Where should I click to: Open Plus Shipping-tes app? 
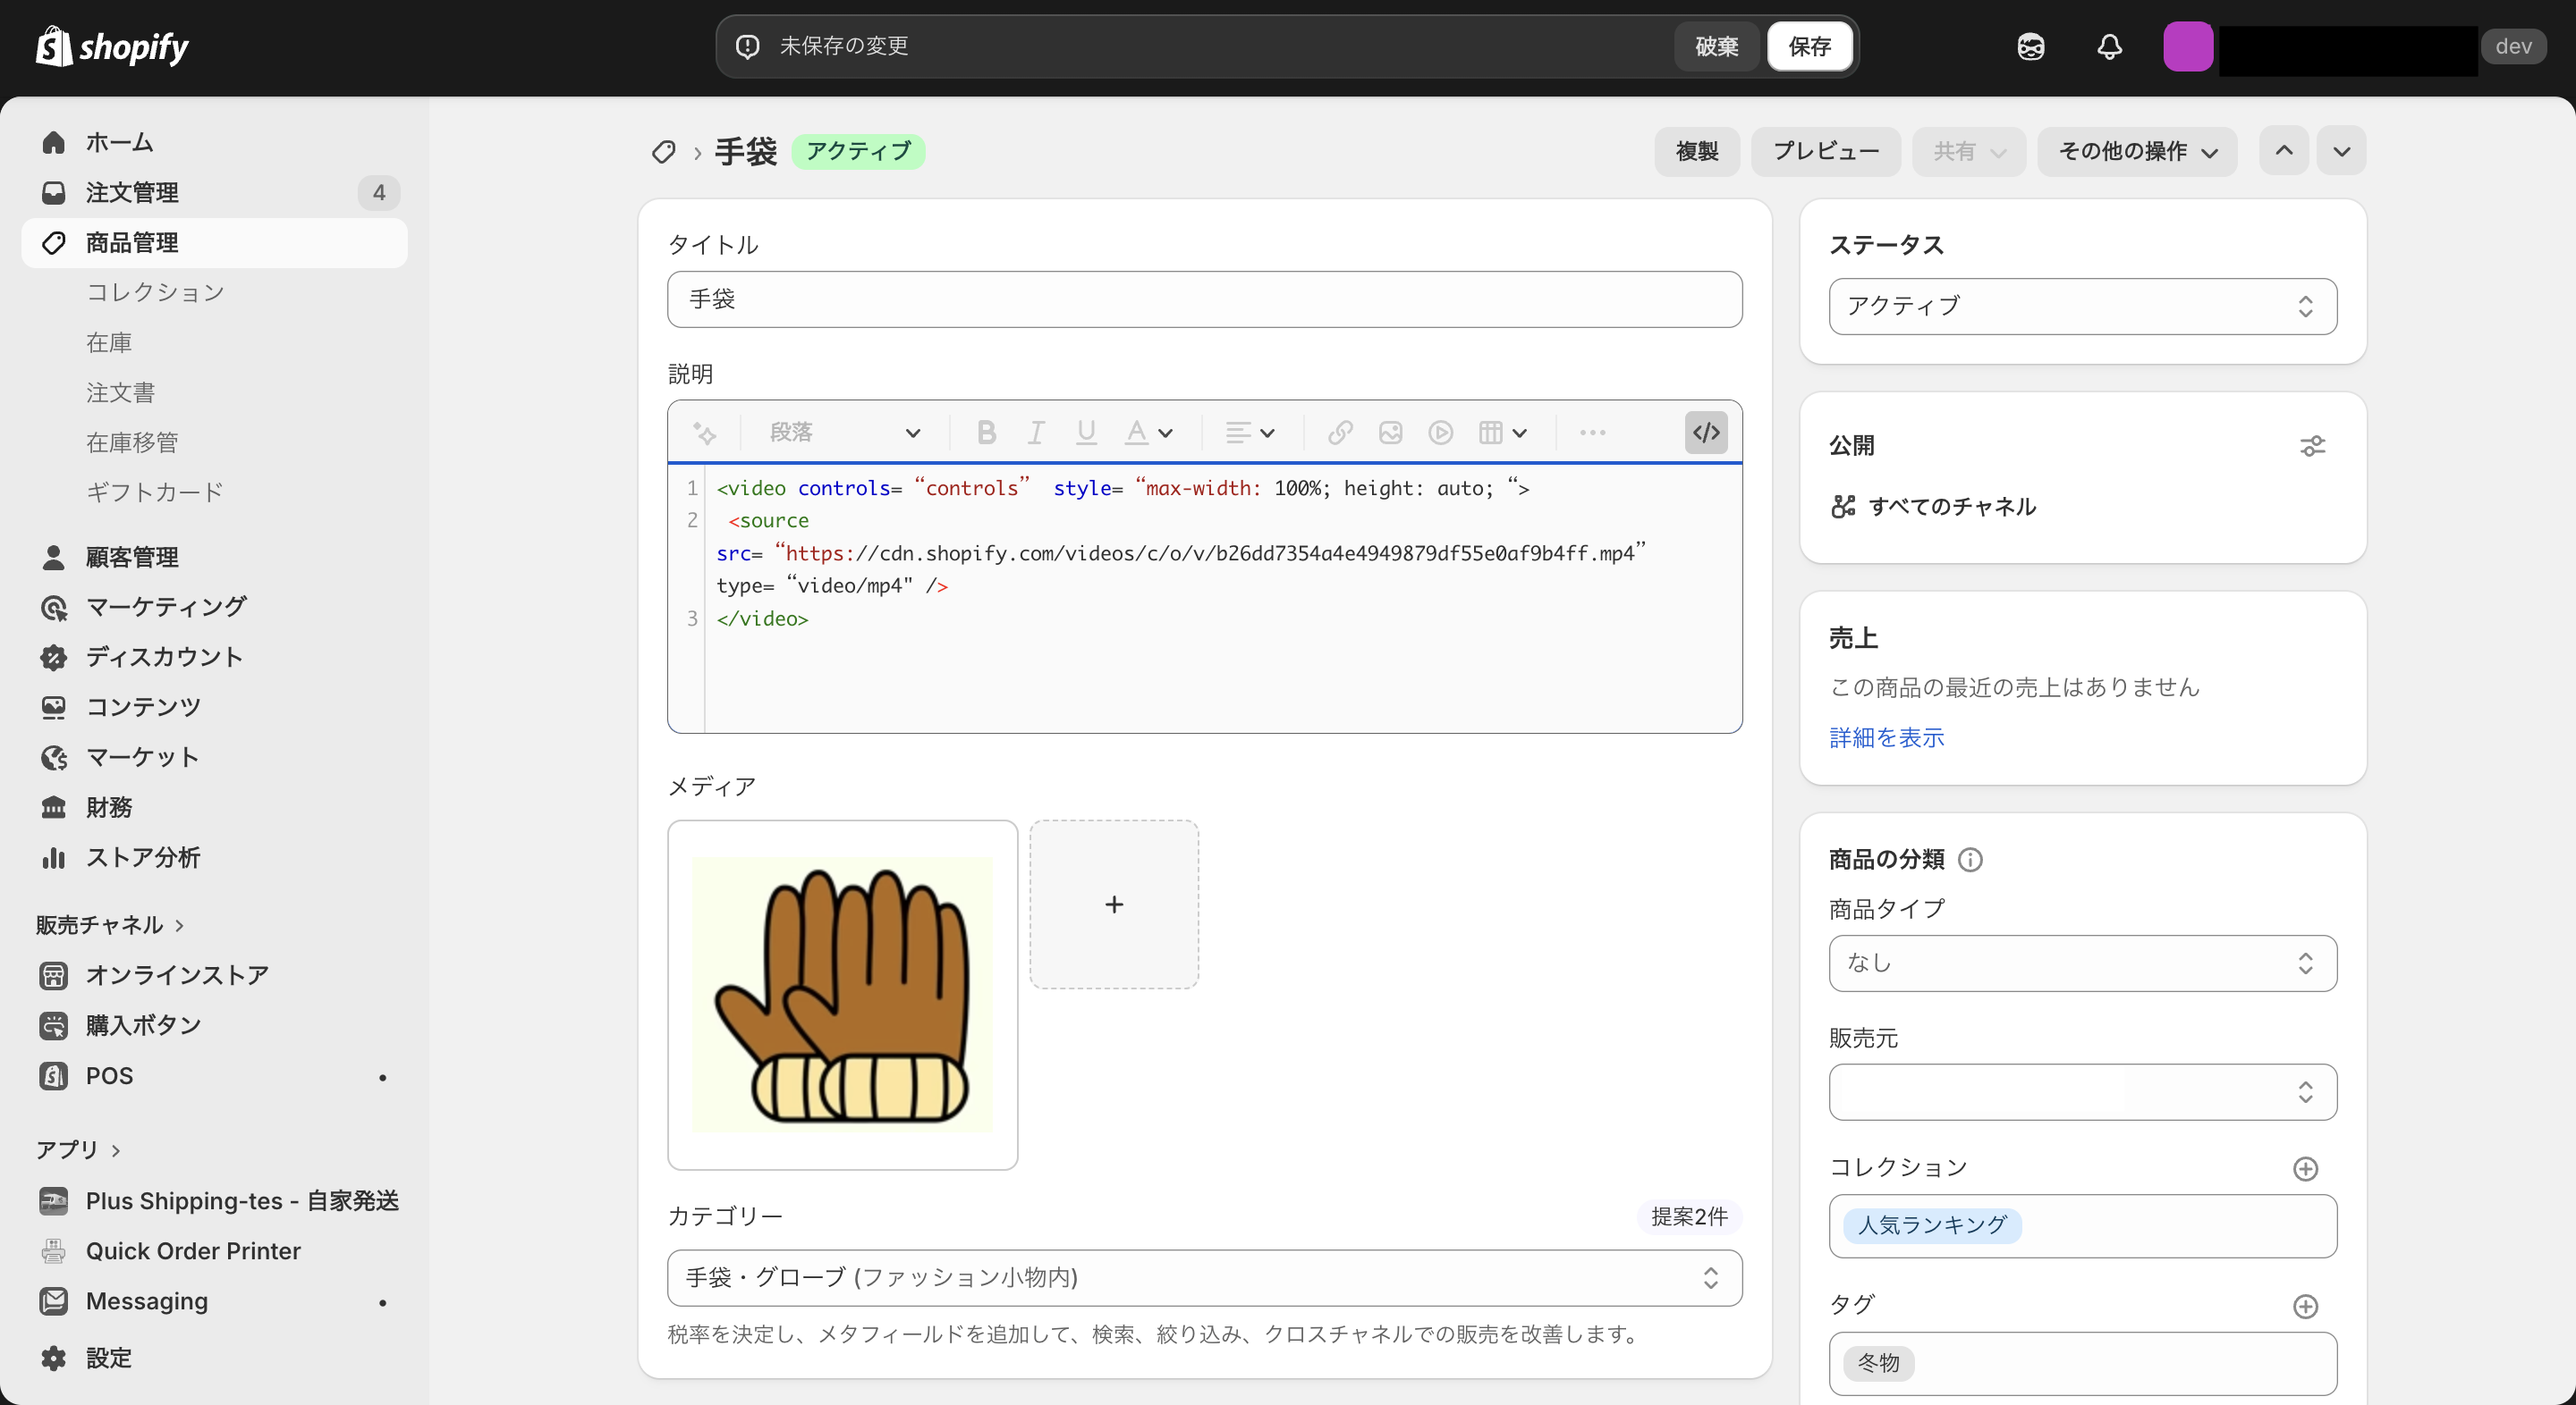[214, 1201]
